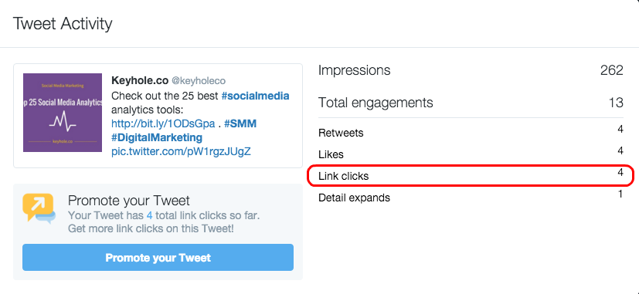The image size is (639, 294).
Task: Open the pic.twitter.com/pW1rgzJUgZ link
Action: pos(181,152)
